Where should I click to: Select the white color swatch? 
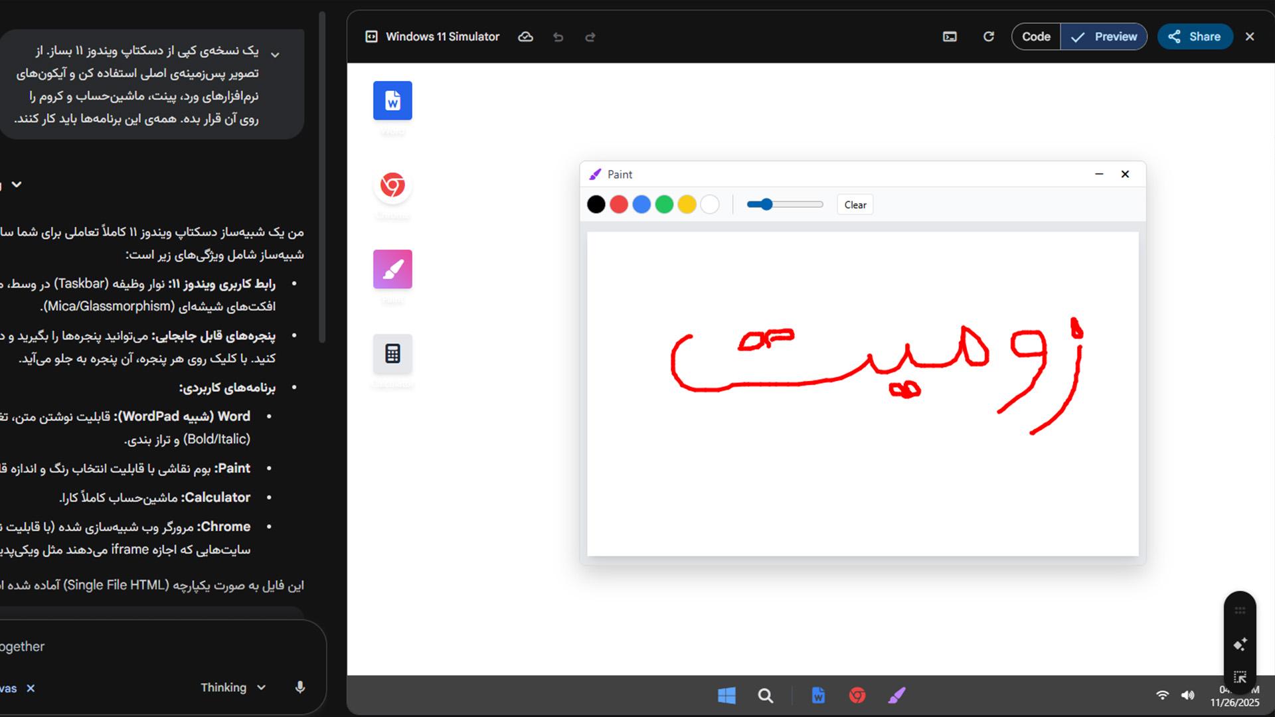click(x=710, y=204)
